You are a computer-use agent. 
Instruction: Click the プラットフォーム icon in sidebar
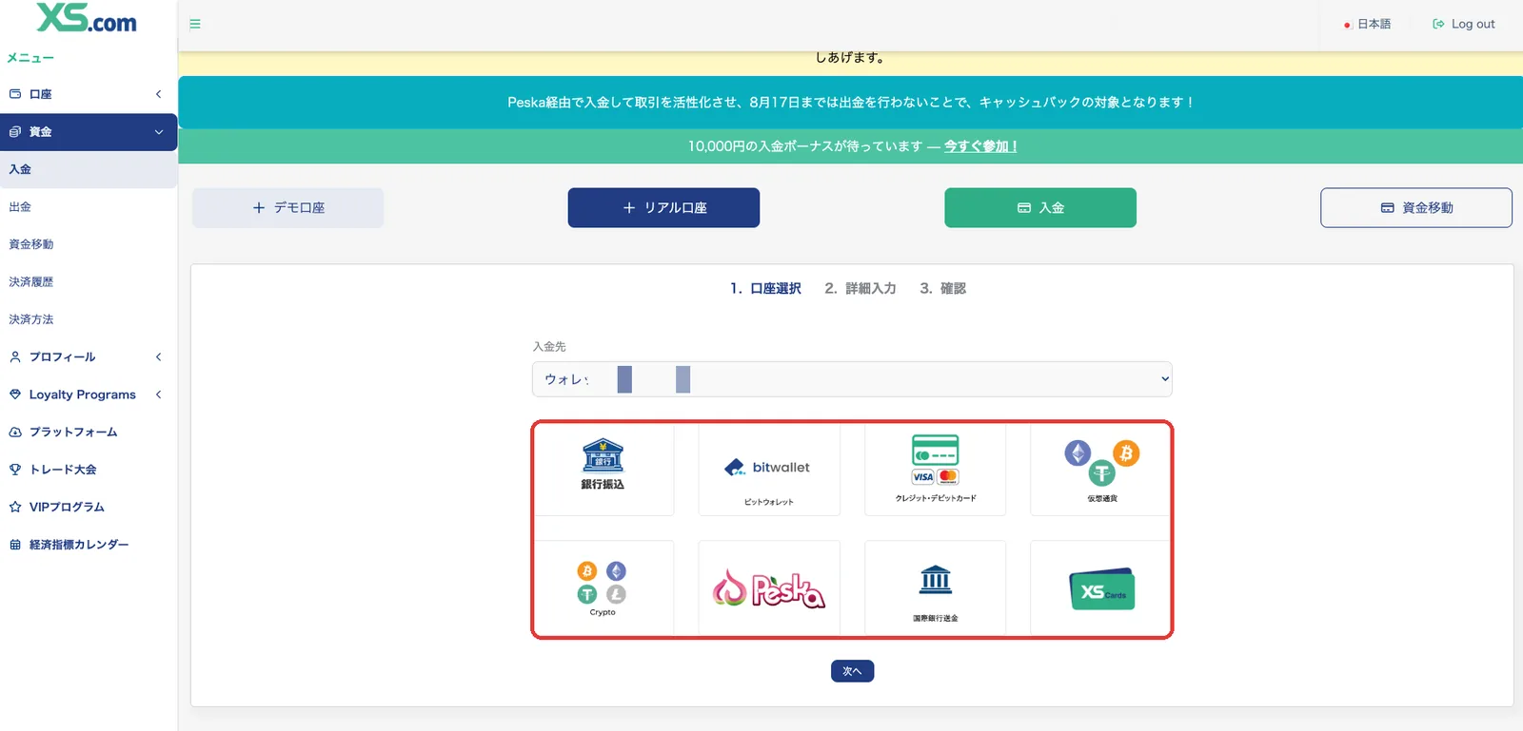tap(15, 433)
